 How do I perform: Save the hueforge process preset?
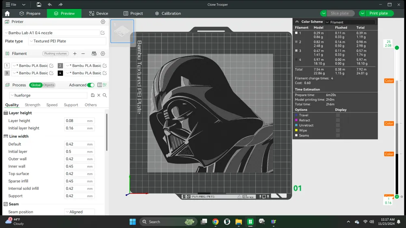tap(93, 95)
